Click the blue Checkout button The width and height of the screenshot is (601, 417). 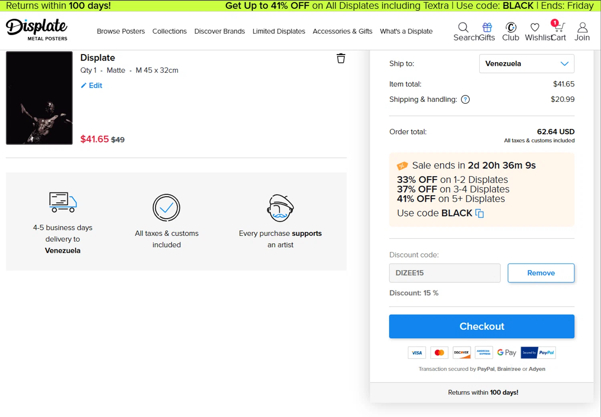pyautogui.click(x=482, y=326)
